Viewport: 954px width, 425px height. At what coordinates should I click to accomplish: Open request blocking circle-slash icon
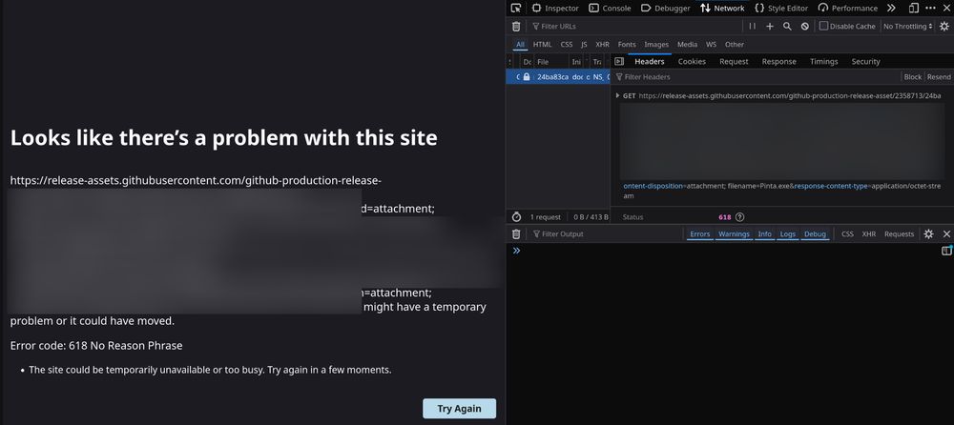click(x=804, y=26)
